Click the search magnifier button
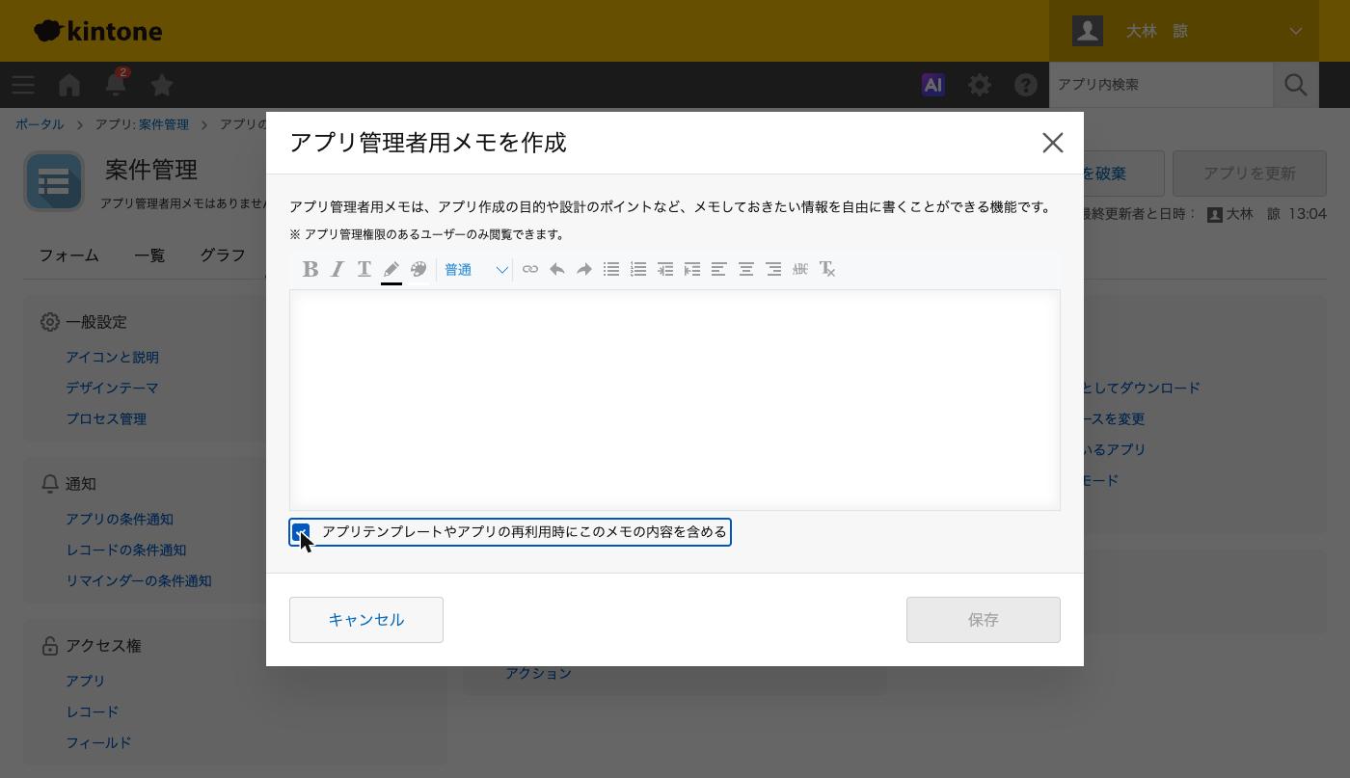1350x778 pixels. tap(1296, 85)
